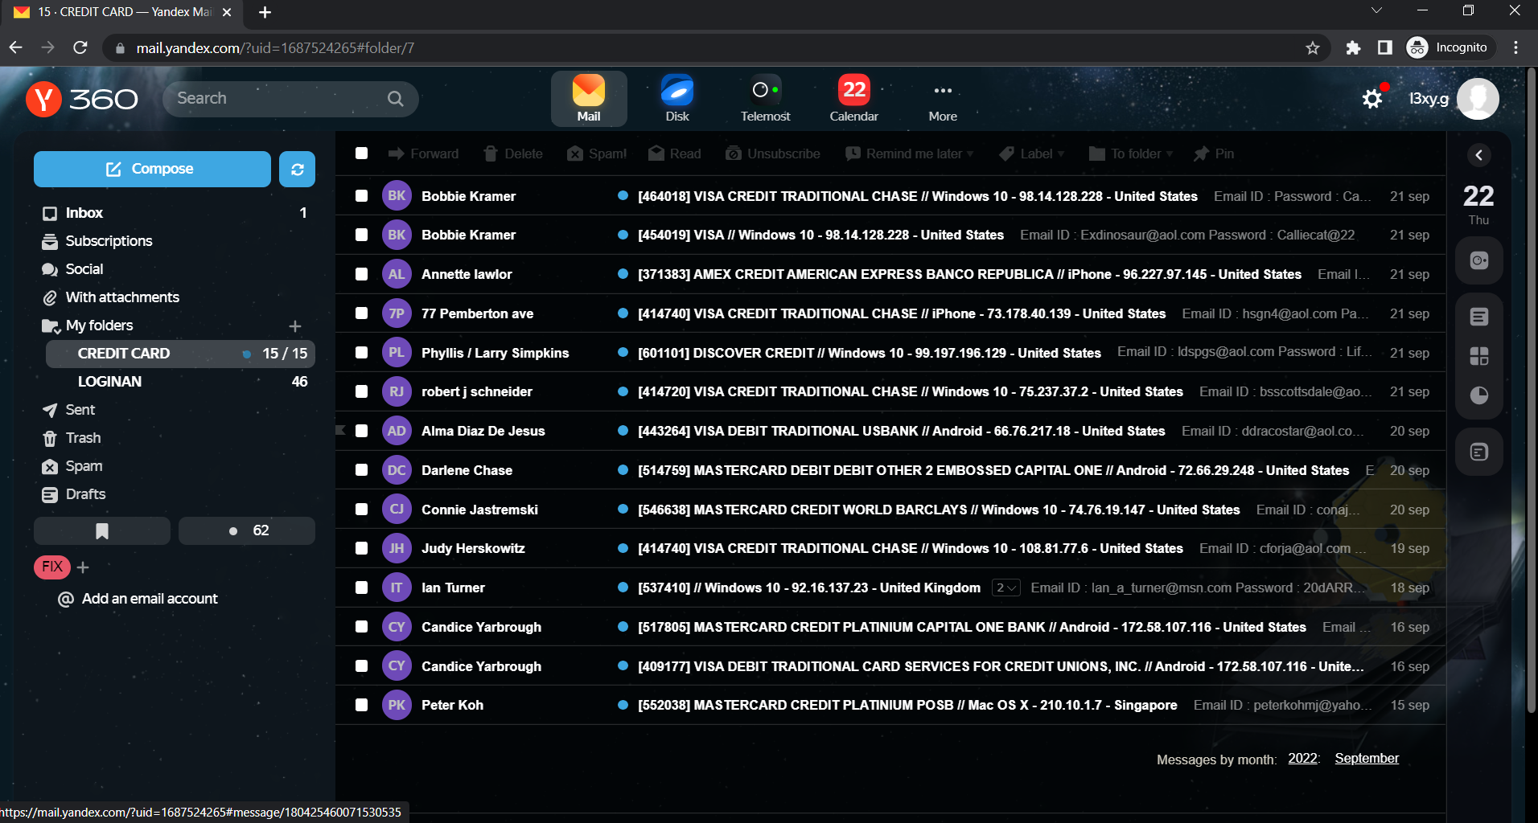The width and height of the screenshot is (1538, 823).
Task: Click the search magnifier icon
Action: (x=395, y=99)
